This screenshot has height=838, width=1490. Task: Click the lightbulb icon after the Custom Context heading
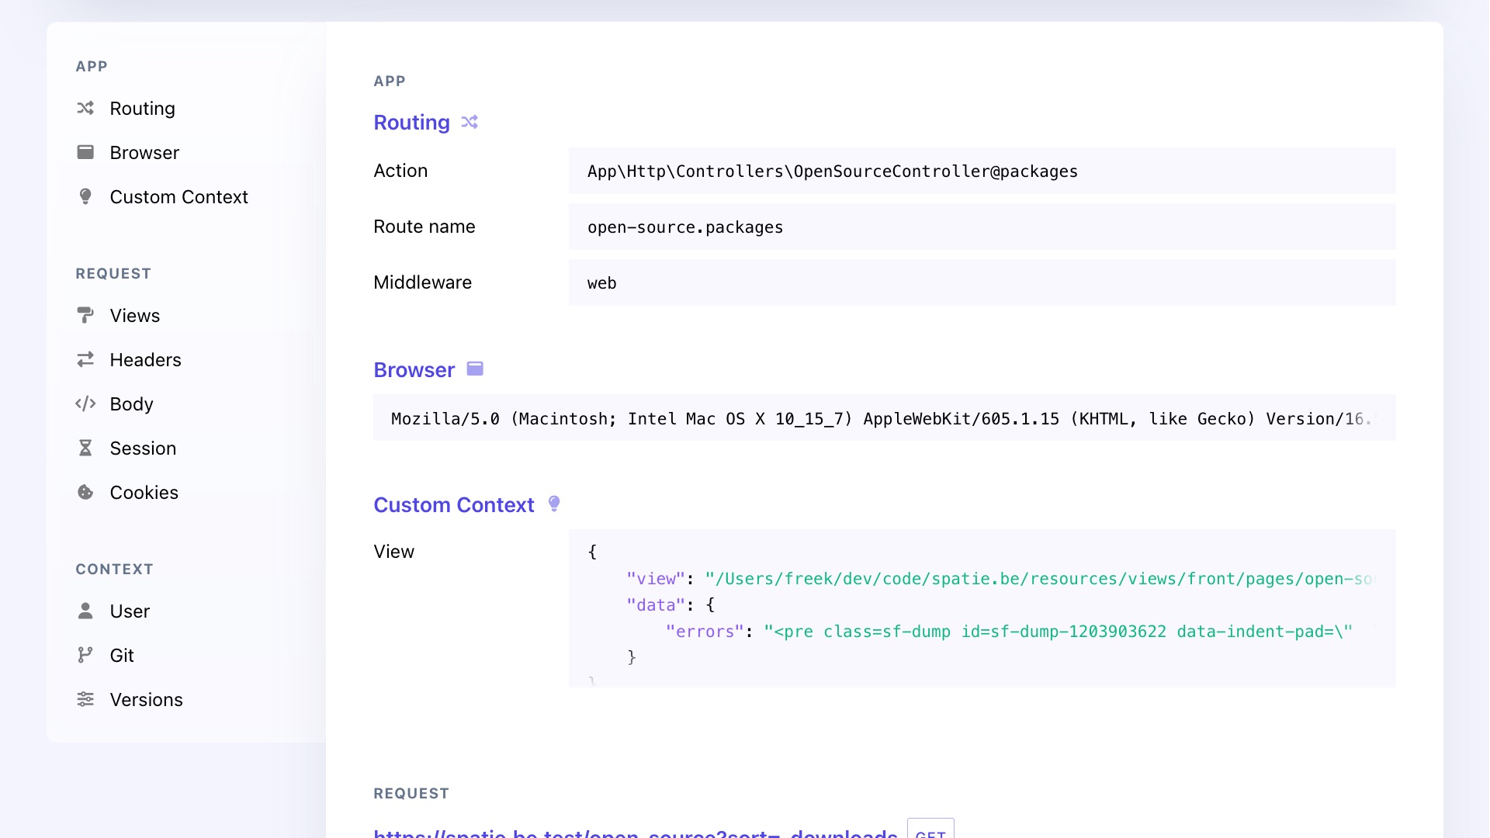pos(554,504)
